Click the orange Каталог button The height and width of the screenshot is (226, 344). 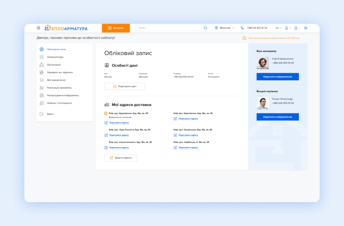pos(116,28)
